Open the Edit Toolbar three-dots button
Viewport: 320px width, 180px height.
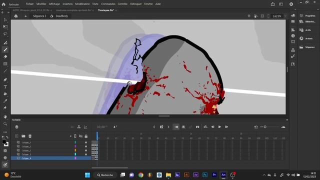(5, 132)
